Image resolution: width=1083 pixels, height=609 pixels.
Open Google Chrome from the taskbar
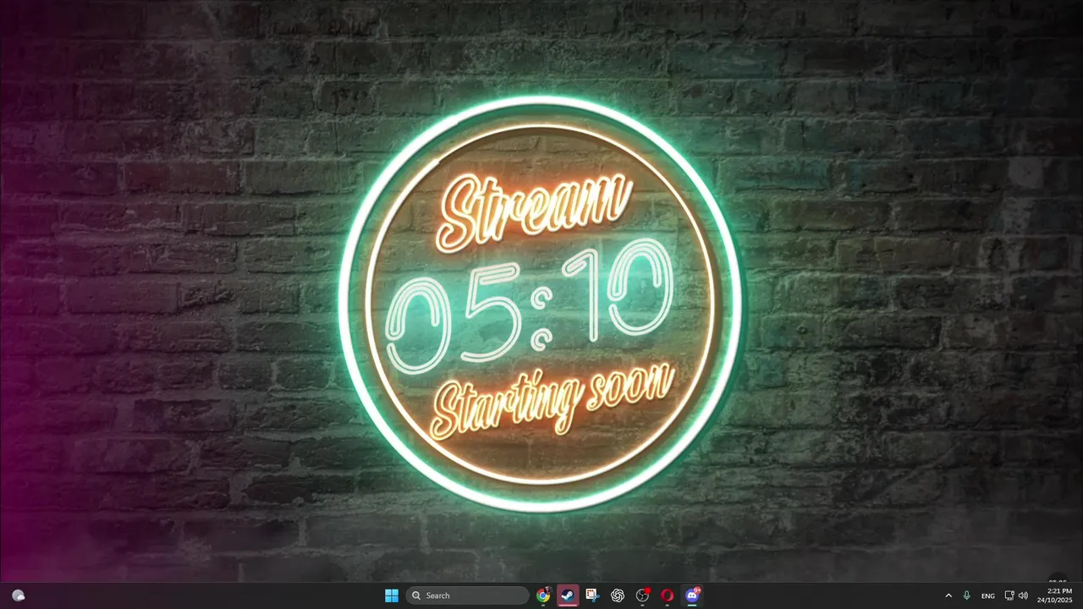pos(543,595)
